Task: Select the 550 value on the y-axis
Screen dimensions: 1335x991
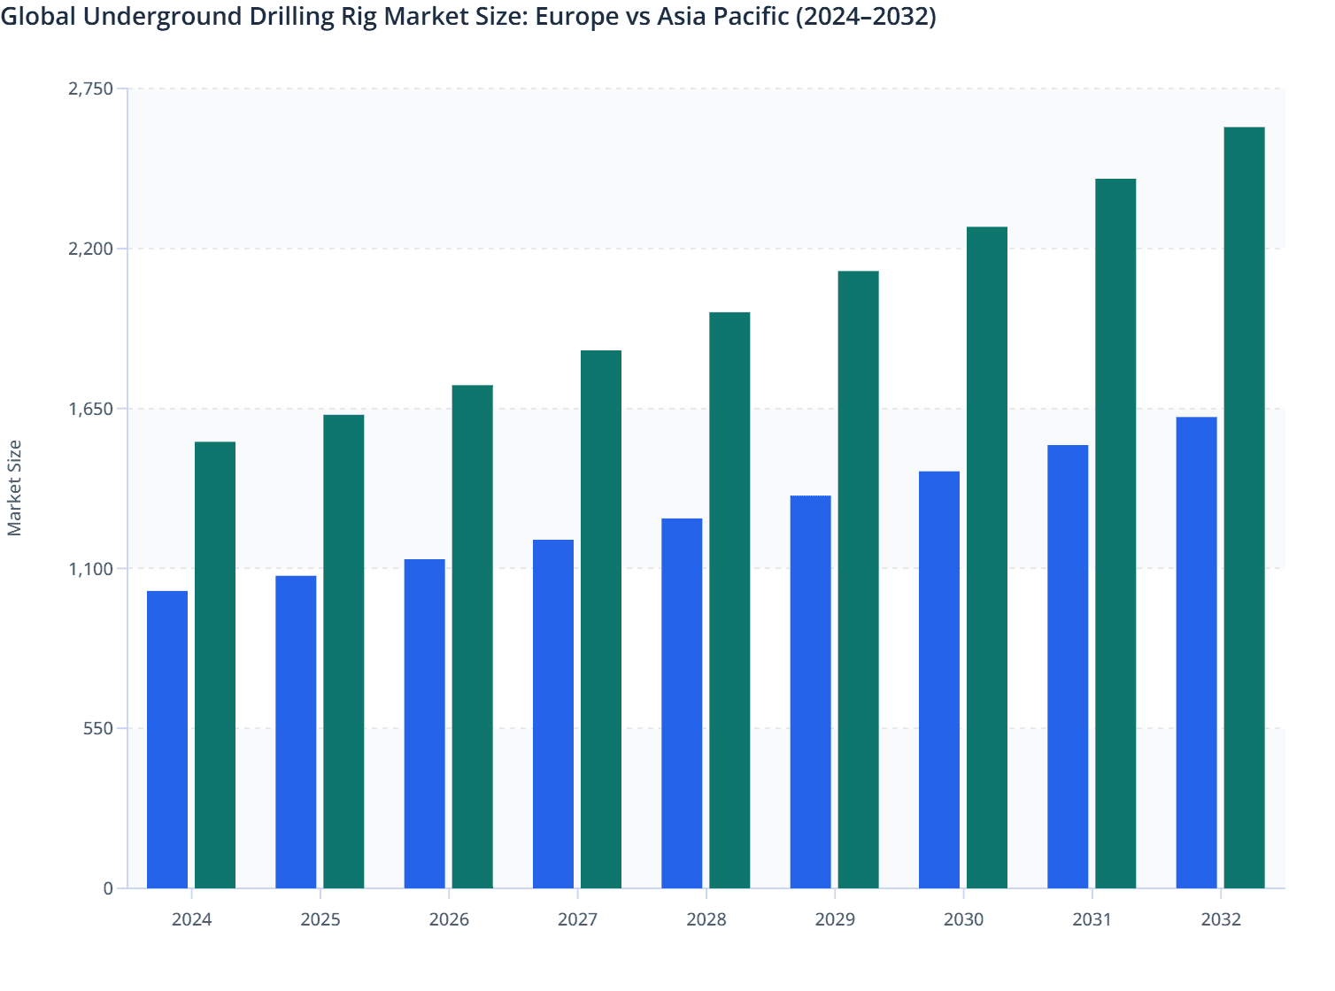Action: [97, 730]
